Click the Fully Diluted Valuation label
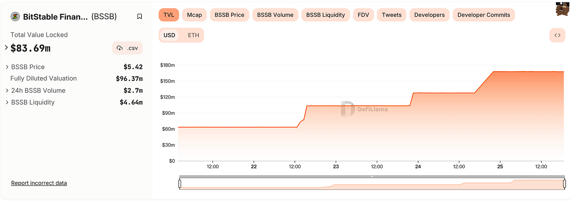The height and width of the screenshot is (201, 571). (44, 78)
